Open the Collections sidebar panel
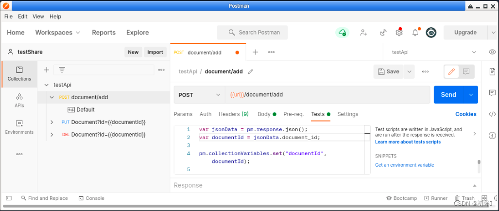Image resolution: width=499 pixels, height=211 pixels. tap(19, 74)
